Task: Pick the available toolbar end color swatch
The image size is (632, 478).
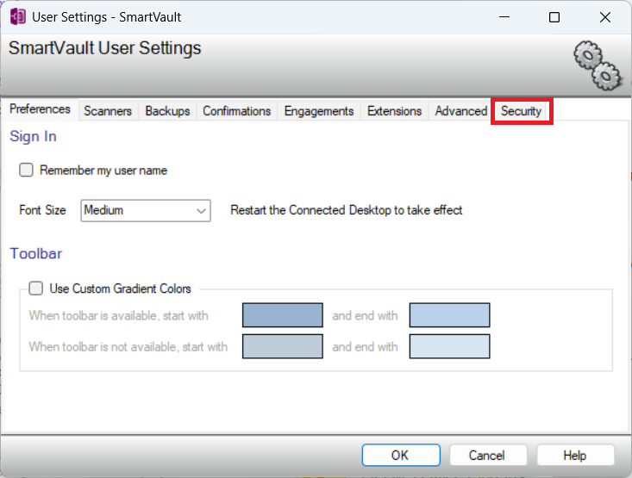Action: point(449,315)
